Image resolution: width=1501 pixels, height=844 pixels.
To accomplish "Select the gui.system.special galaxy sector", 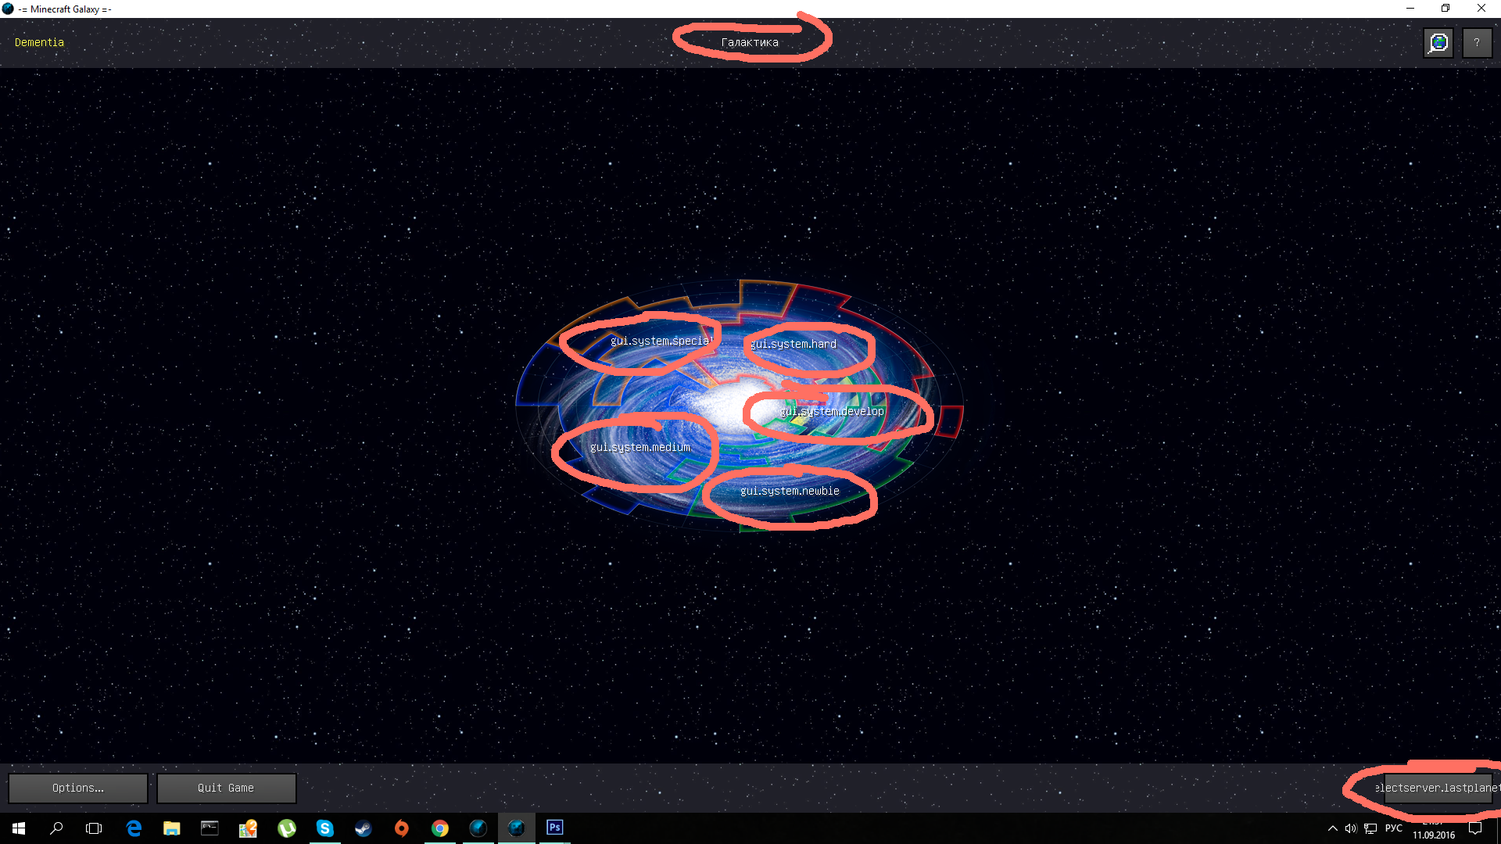I will click(660, 342).
